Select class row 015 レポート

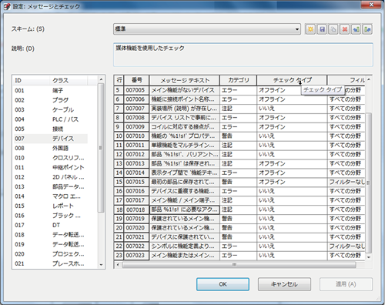50,206
